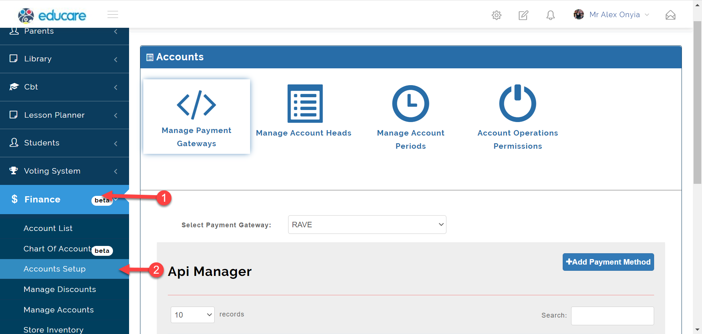Expand the Parents menu chevron
Viewport: 702px width, 334px height.
[116, 31]
